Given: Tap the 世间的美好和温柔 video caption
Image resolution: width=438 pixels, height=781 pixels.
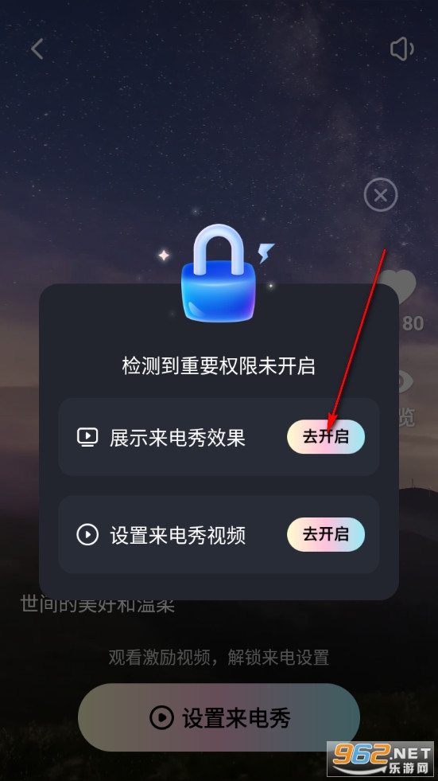Looking at the screenshot, I should (x=98, y=605).
